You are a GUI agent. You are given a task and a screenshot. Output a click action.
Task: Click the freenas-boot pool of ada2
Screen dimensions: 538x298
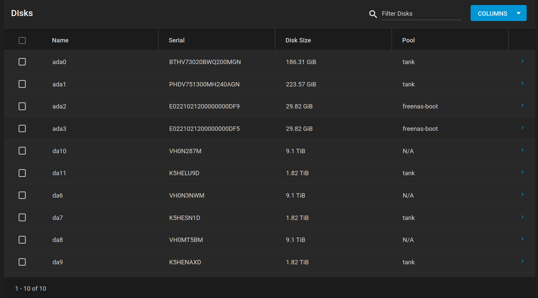coord(420,106)
